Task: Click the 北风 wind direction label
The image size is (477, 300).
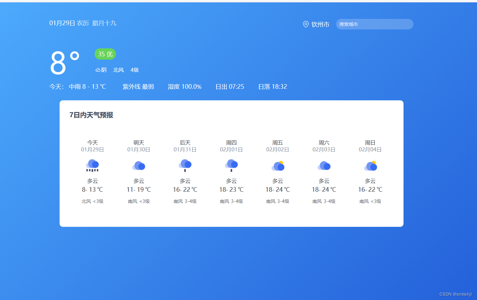Action: 119,70
